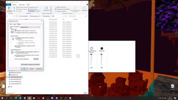Open Task View on the taskbar
Viewport: 178px width, 100px height.
click(11, 98)
